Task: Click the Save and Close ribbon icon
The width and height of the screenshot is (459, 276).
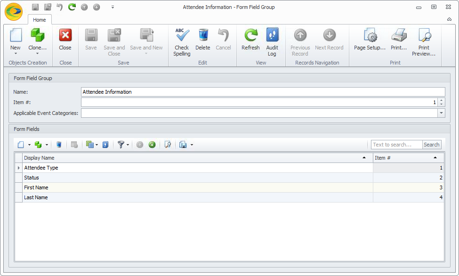Action: coord(114,35)
